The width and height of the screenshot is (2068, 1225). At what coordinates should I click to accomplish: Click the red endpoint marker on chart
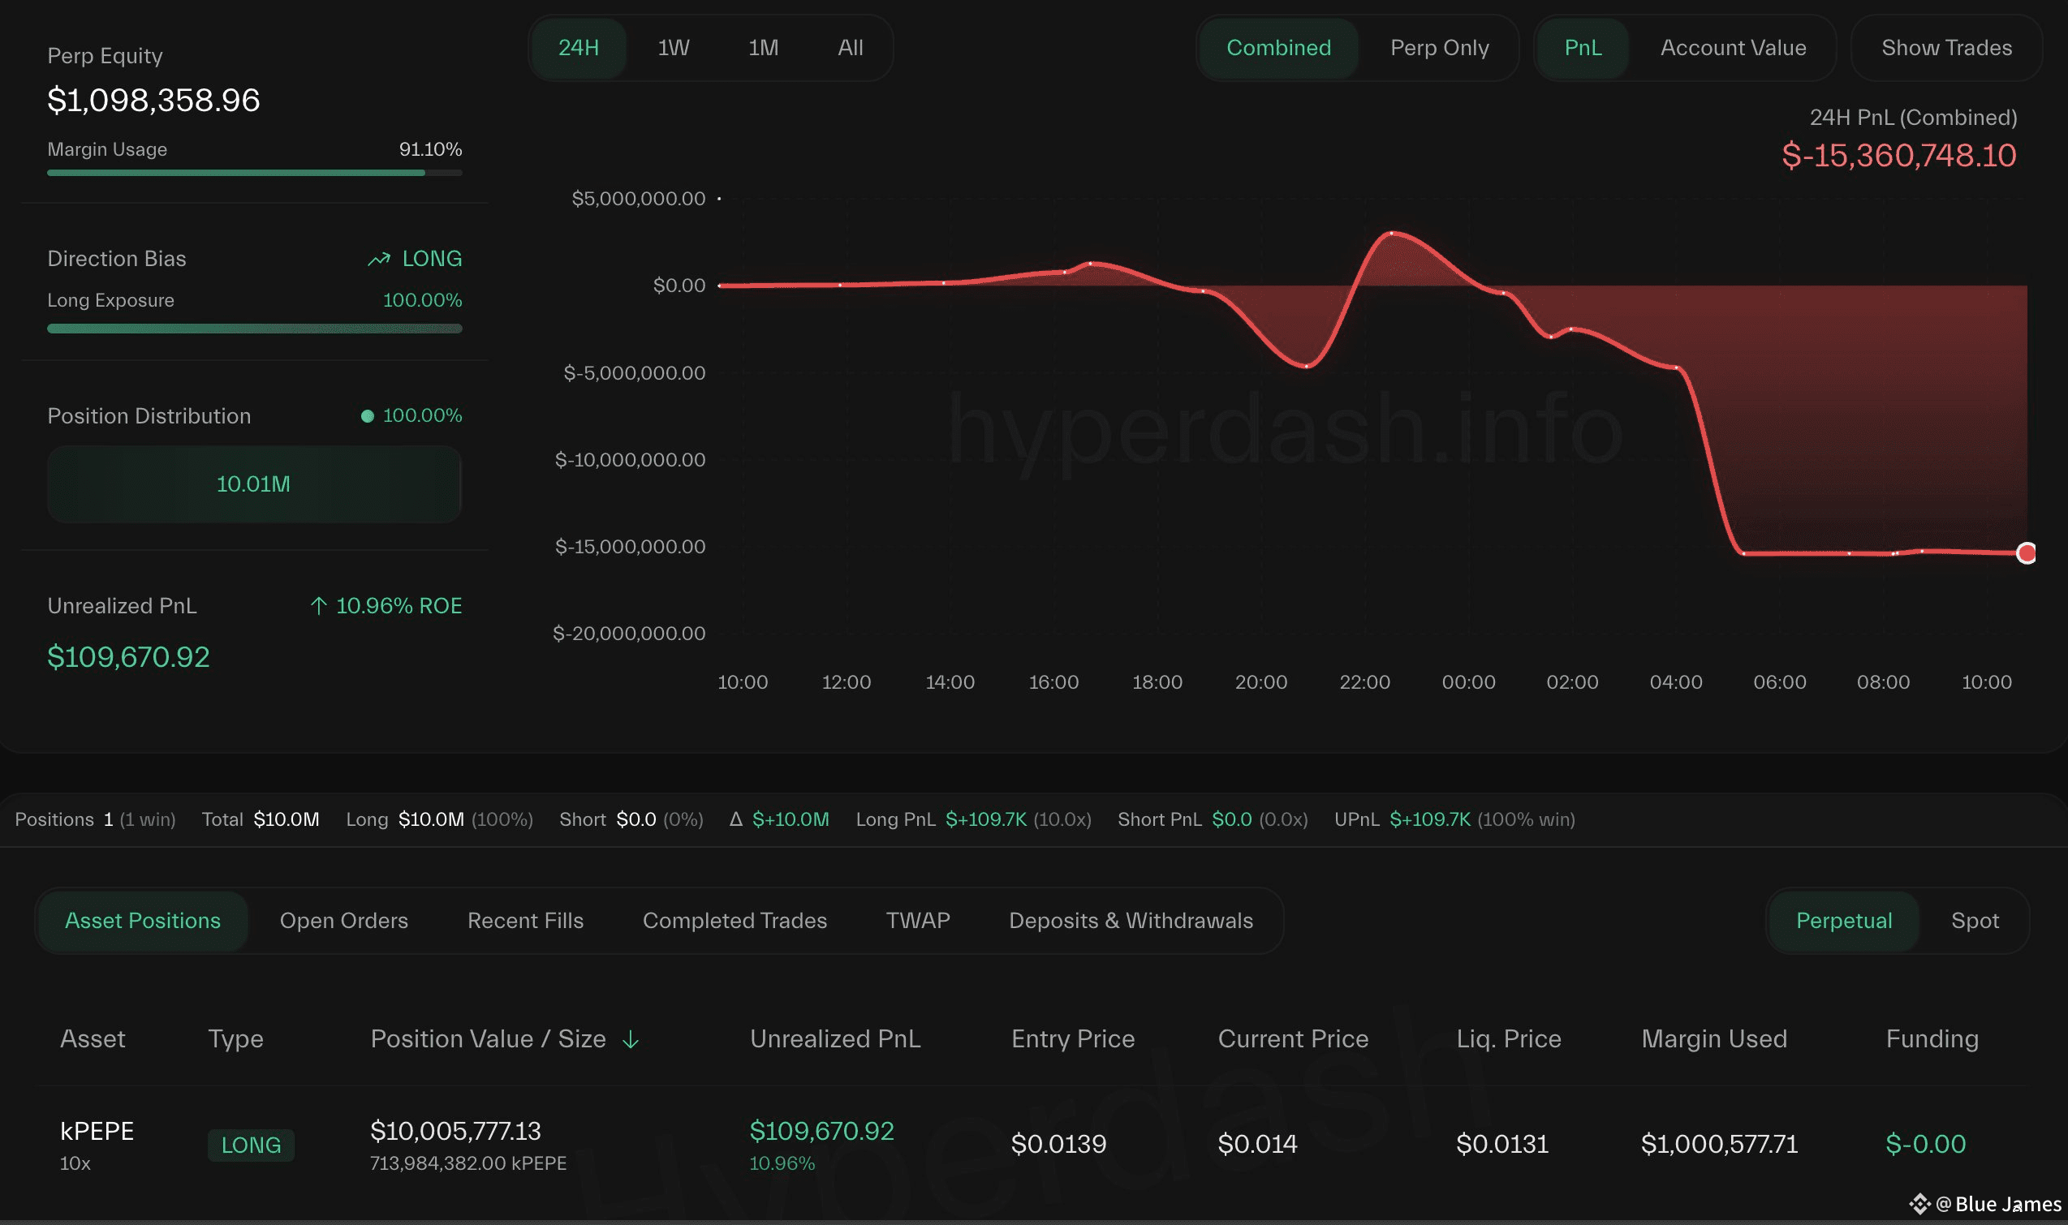tap(2026, 553)
